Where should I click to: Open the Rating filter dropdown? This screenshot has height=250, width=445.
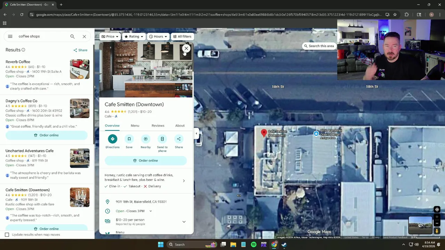(134, 36)
